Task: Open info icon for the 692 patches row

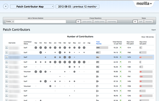Action: pyautogui.click(x=7, y=52)
